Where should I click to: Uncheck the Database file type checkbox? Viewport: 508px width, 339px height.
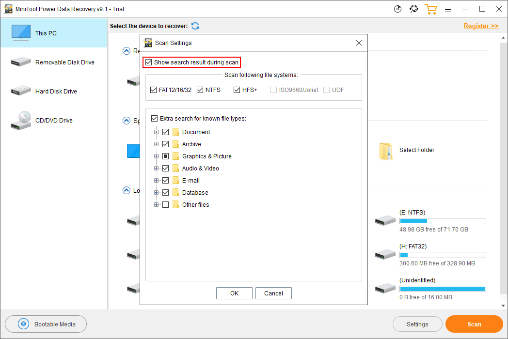point(166,192)
